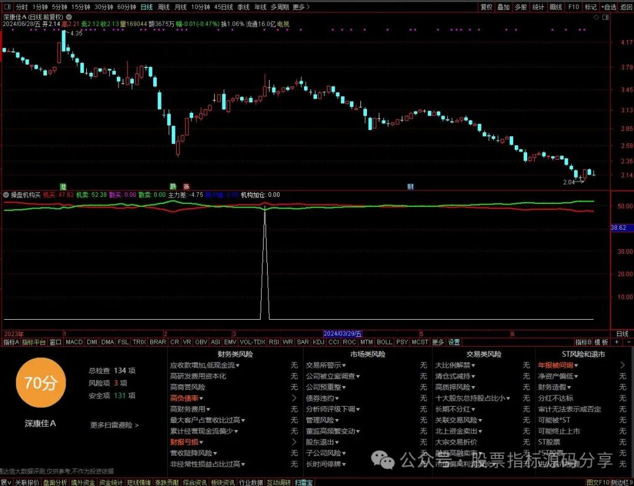The width and height of the screenshot is (634, 486).
Task: Click the arrow icon left of 操盘机构买
Action: 6,195
